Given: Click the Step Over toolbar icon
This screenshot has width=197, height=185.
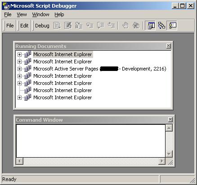Looking at the screenshot, I should click(x=101, y=26).
